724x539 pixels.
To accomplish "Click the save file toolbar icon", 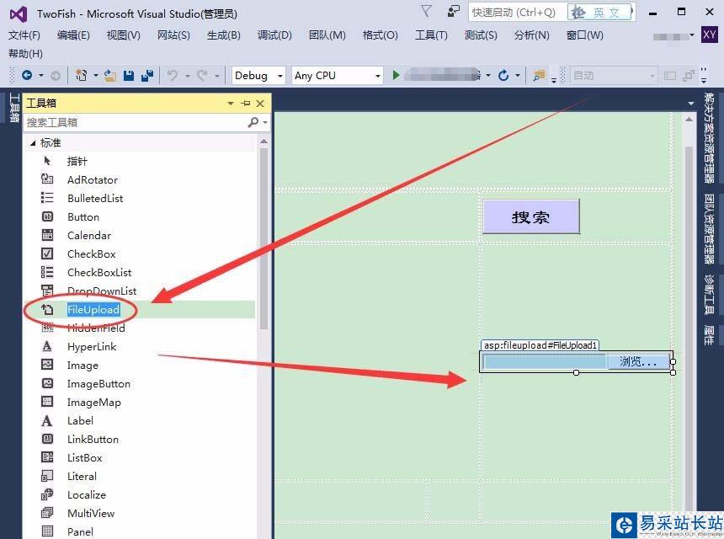I will 128,75.
